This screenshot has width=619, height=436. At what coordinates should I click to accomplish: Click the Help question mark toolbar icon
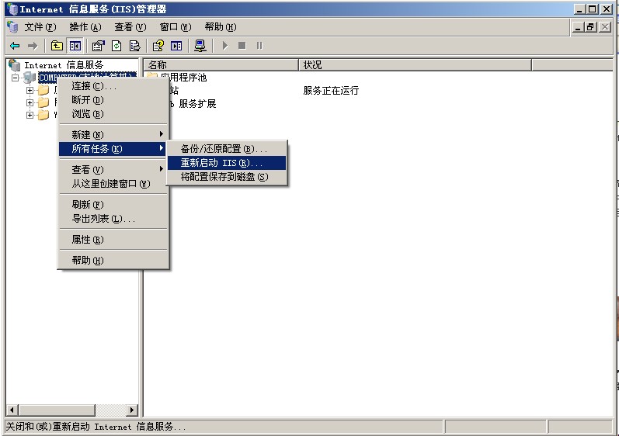[158, 46]
